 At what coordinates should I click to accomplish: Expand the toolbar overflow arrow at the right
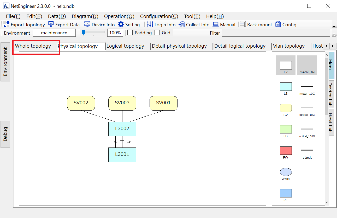(334, 26)
